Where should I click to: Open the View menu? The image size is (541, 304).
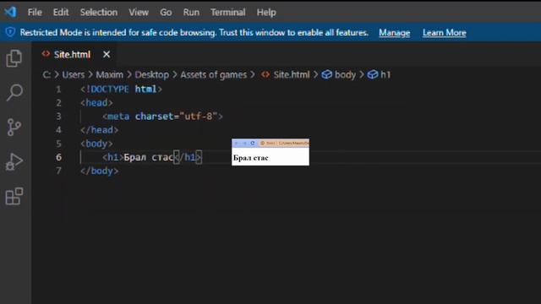(139, 13)
